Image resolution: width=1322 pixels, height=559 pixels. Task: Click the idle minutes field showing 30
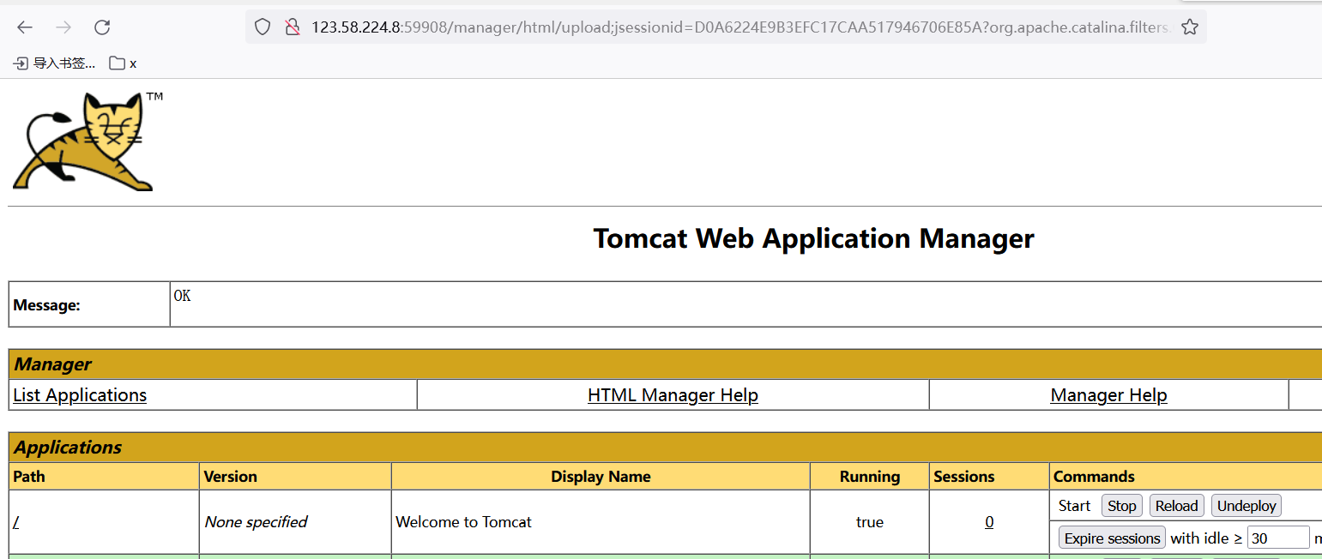1278,538
